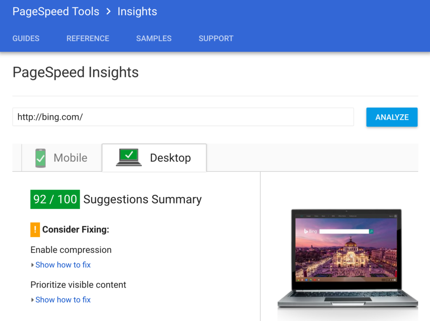This screenshot has height=321, width=430.
Task: Open the GUIDES navigation tab
Action: click(x=26, y=38)
